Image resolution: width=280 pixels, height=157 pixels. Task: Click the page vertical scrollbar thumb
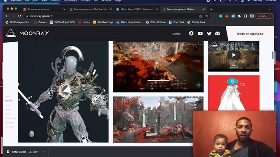273,55
